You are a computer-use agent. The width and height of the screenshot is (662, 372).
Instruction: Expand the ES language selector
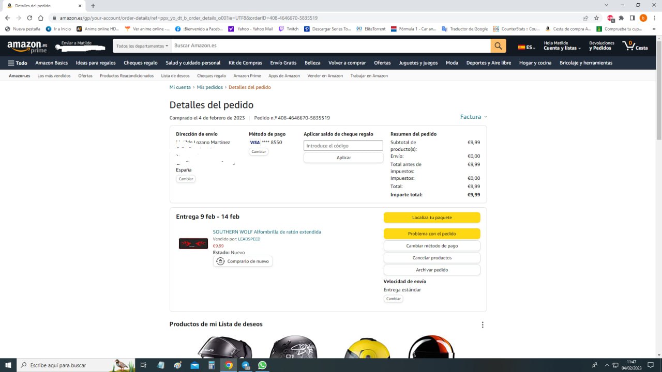click(x=526, y=48)
